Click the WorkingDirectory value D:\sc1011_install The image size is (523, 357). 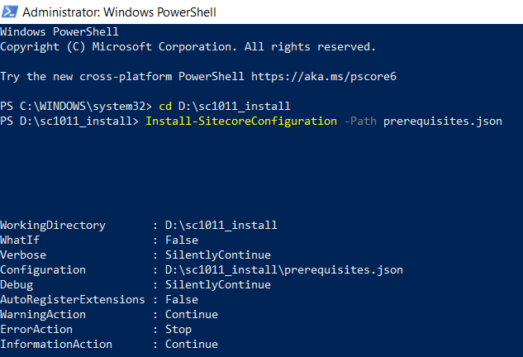click(x=221, y=225)
